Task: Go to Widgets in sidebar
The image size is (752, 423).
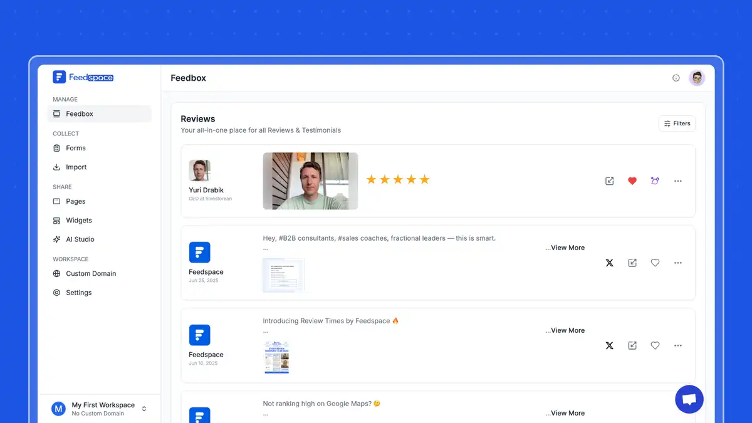Action: point(79,221)
